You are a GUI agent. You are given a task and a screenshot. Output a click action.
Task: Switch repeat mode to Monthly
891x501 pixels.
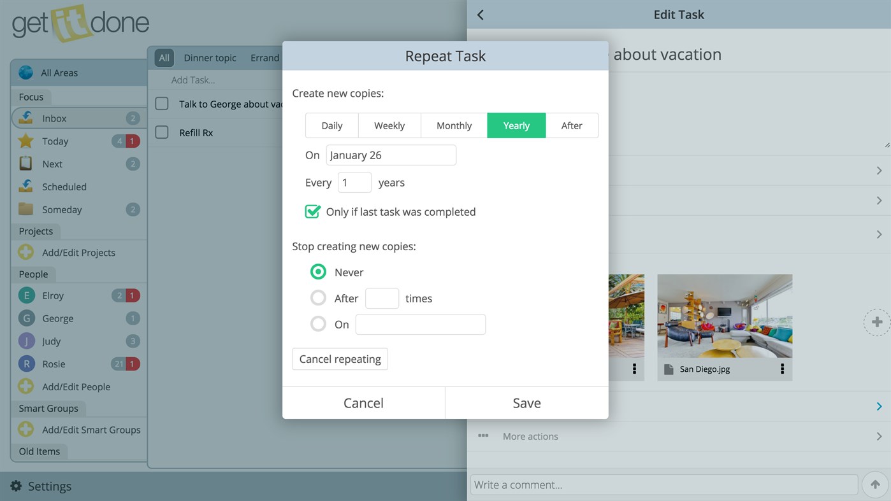click(454, 125)
